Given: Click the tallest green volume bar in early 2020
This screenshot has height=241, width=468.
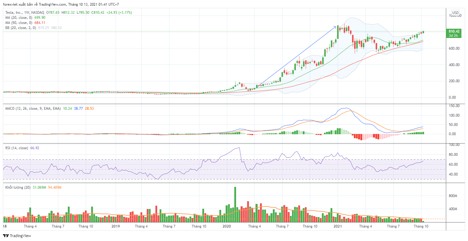Looking at the screenshot, I should [235, 205].
